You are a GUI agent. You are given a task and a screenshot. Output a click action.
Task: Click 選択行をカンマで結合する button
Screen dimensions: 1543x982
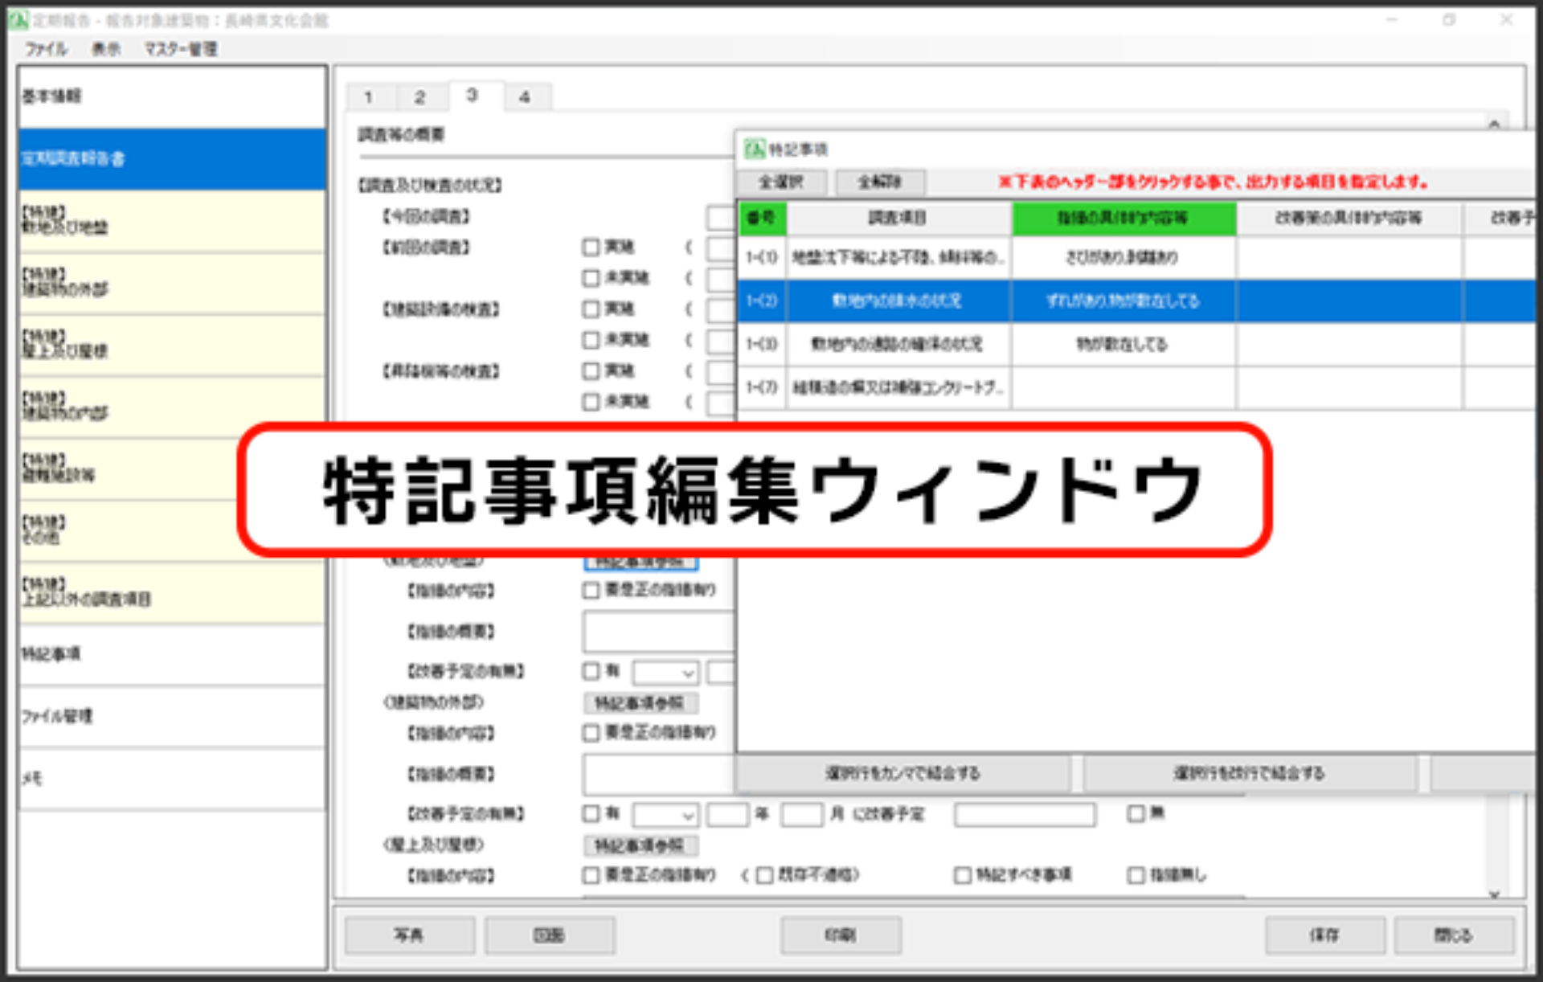click(902, 773)
